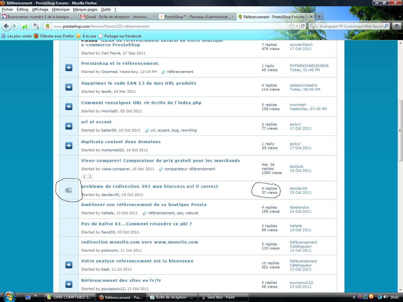Open the Outils menu
This screenshot has width=403, height=302.
click(106, 9)
